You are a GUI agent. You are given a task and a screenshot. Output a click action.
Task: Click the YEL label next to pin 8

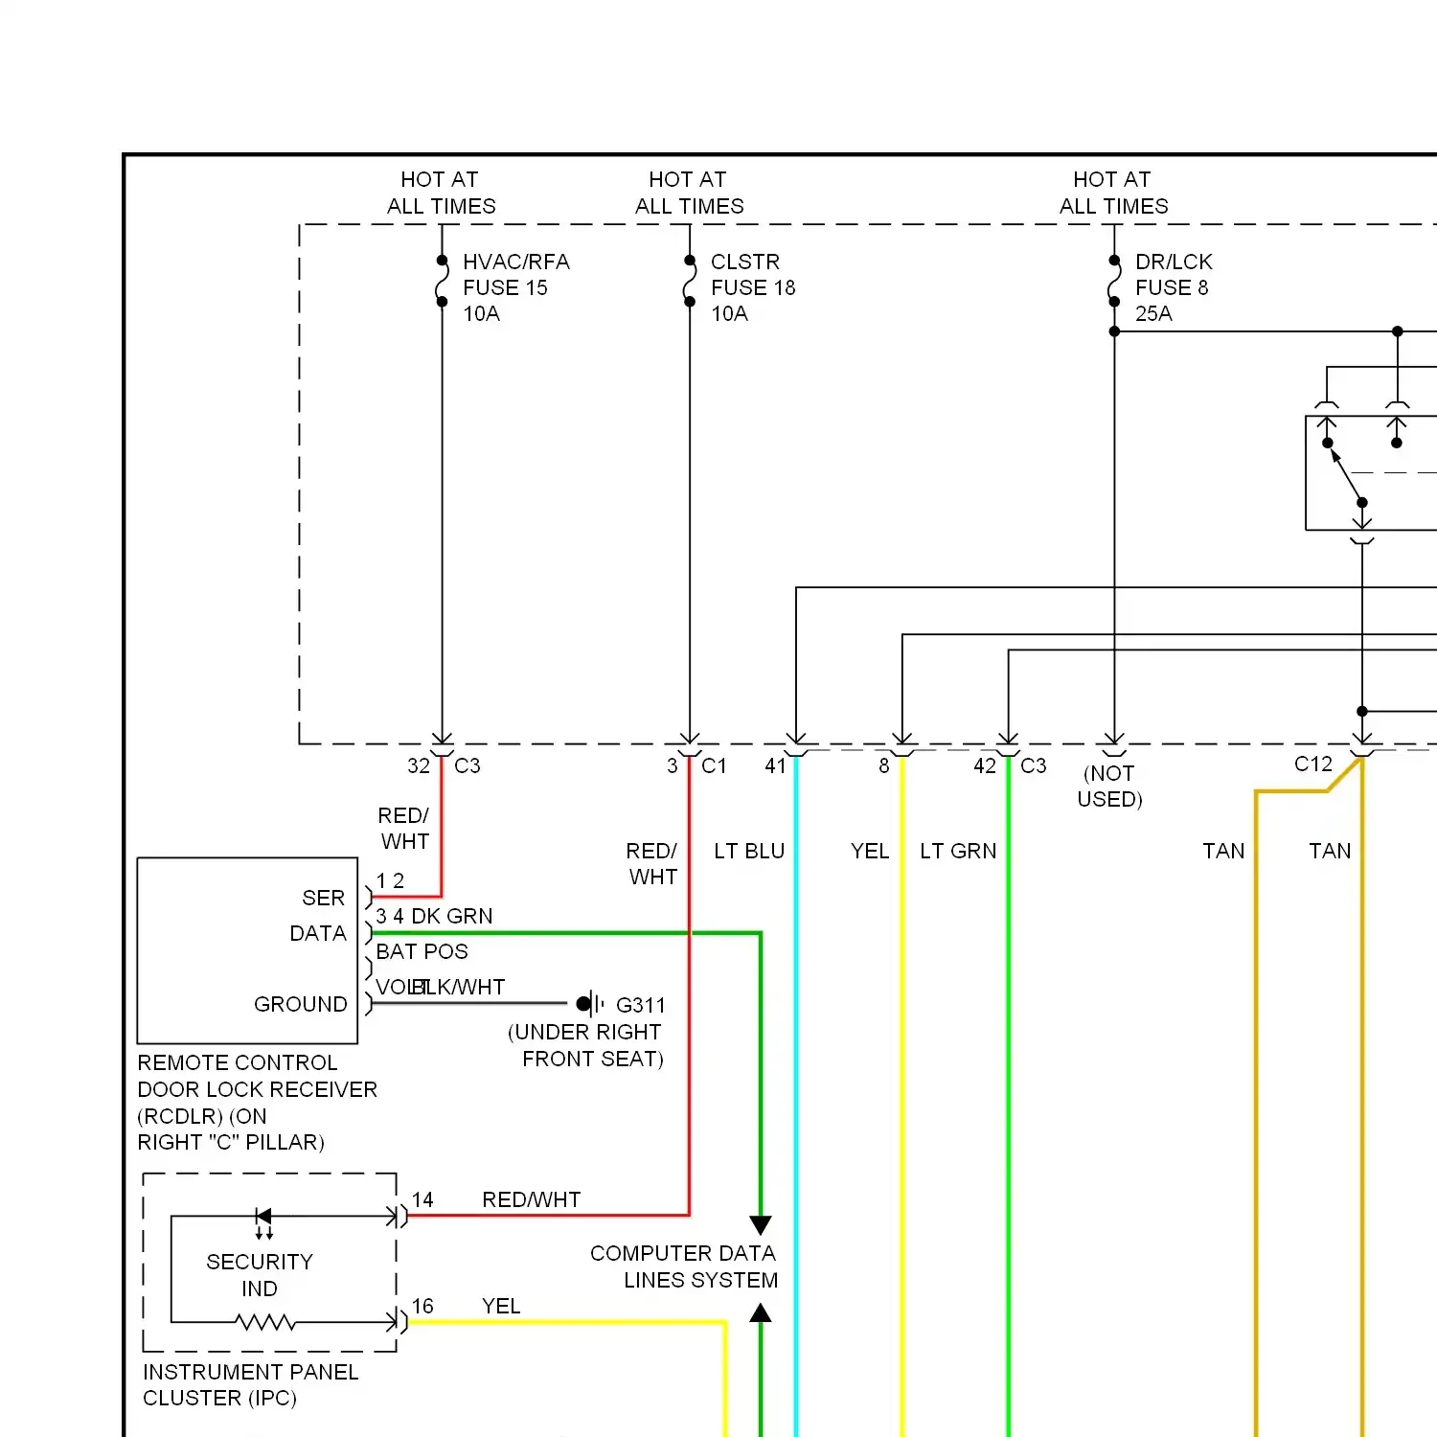click(870, 851)
